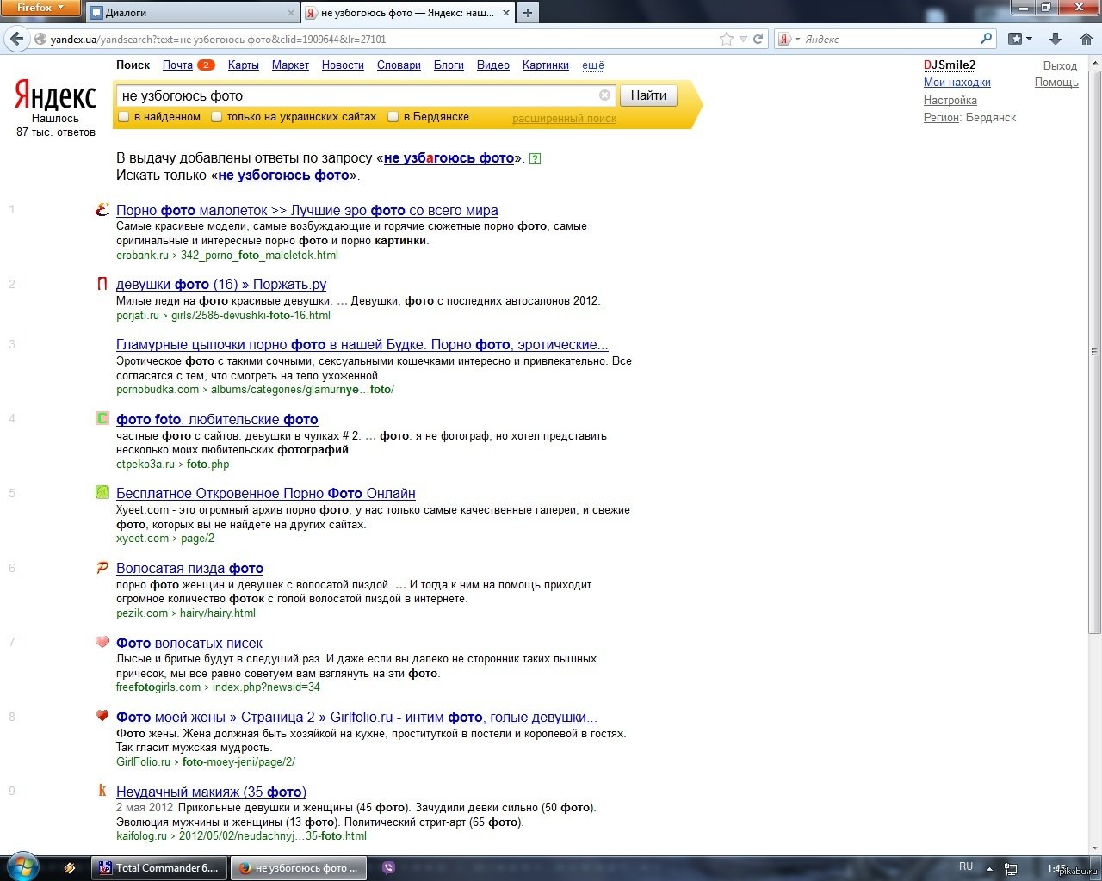Click the Firefox taskbar button

coord(299,868)
